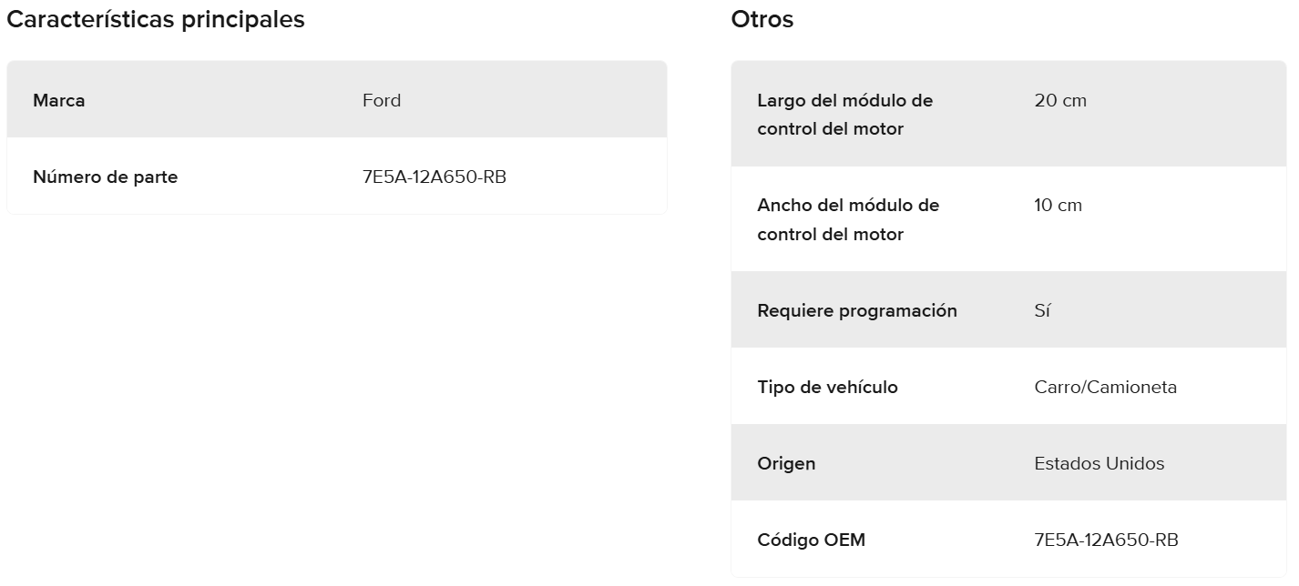Click the part number value beside Número de parte
The width and height of the screenshot is (1299, 586).
click(435, 177)
